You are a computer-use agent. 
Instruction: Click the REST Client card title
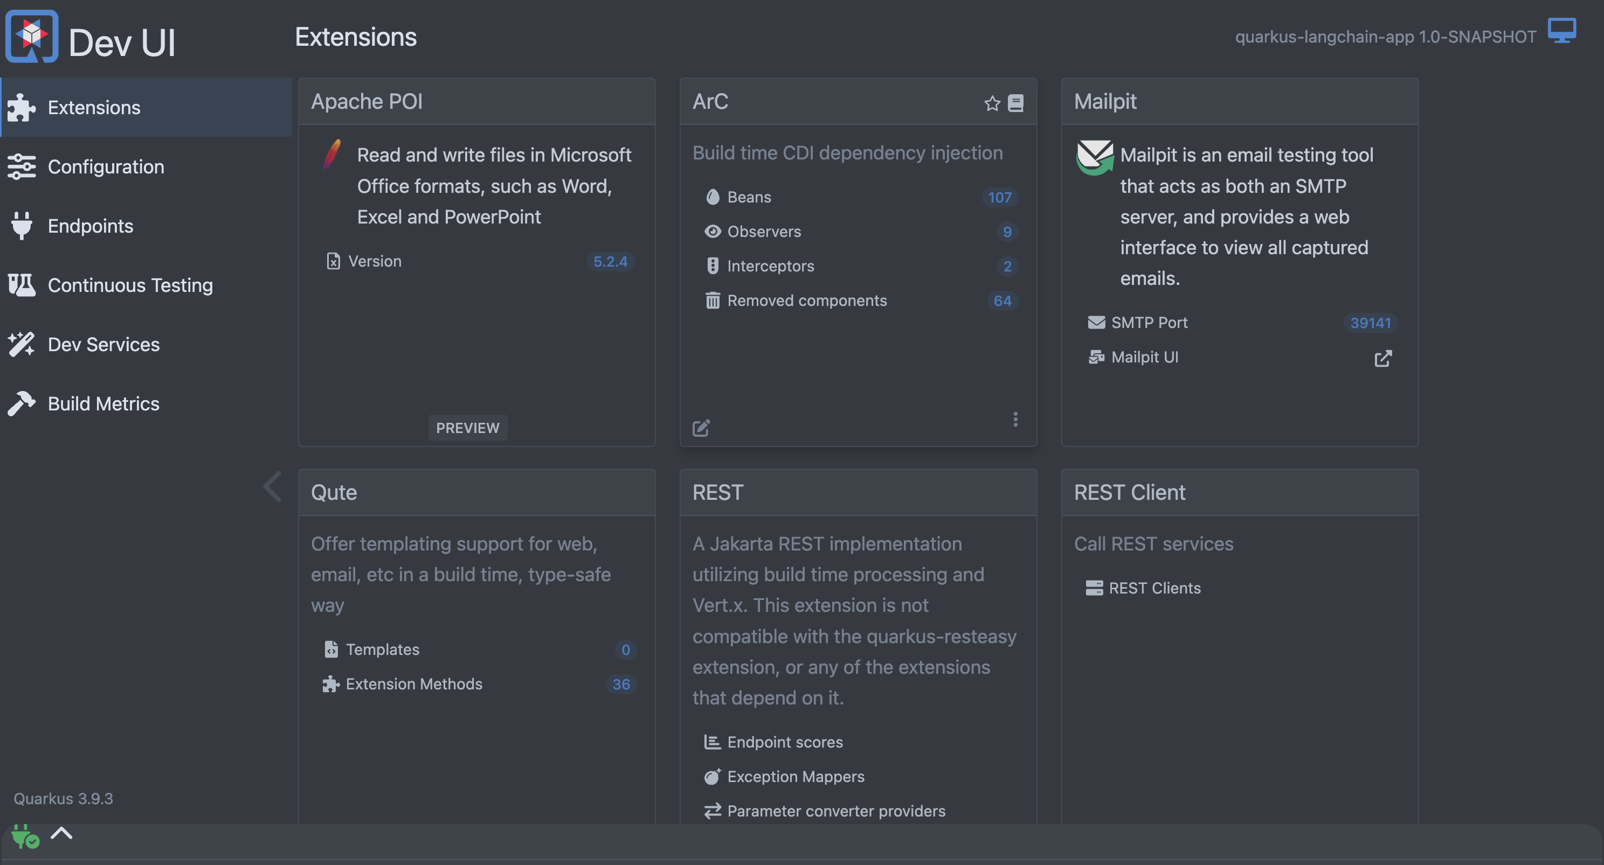[x=1130, y=492]
